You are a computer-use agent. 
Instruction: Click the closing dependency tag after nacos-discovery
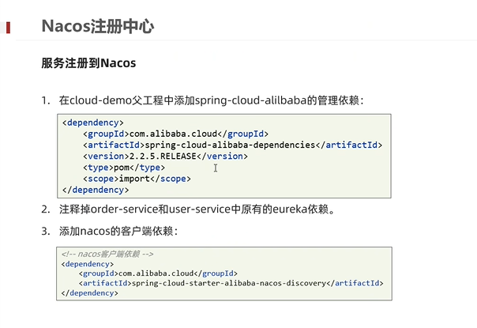tap(89, 292)
